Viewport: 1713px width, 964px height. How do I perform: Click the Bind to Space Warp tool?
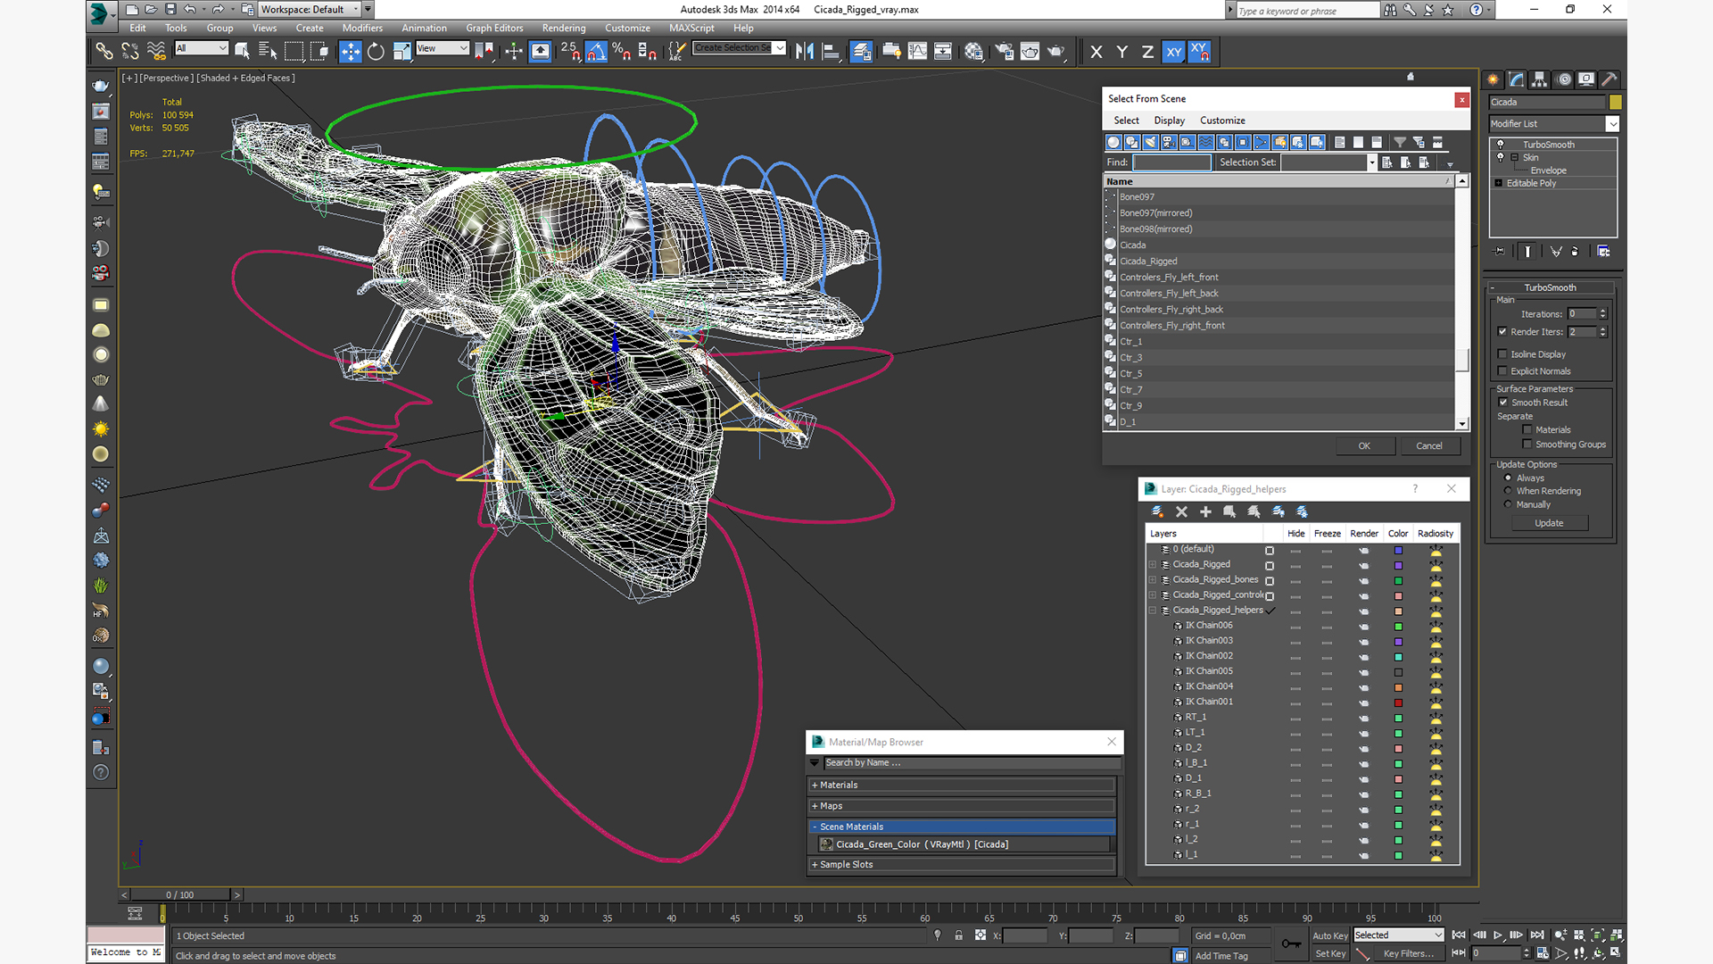click(x=156, y=52)
